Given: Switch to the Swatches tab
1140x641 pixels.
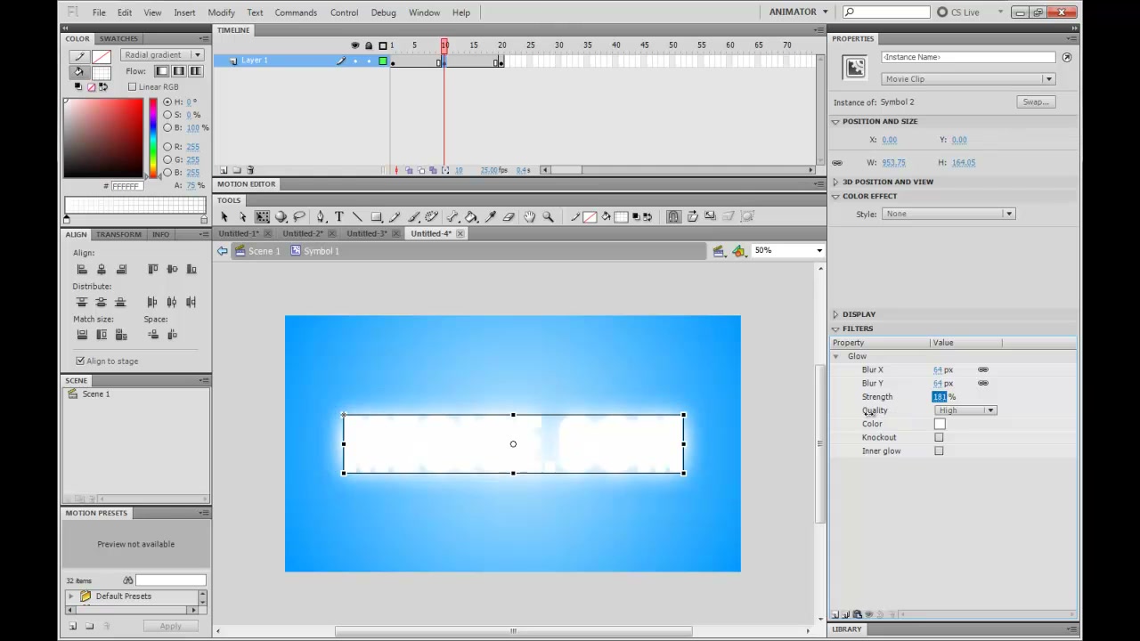Looking at the screenshot, I should click(118, 38).
